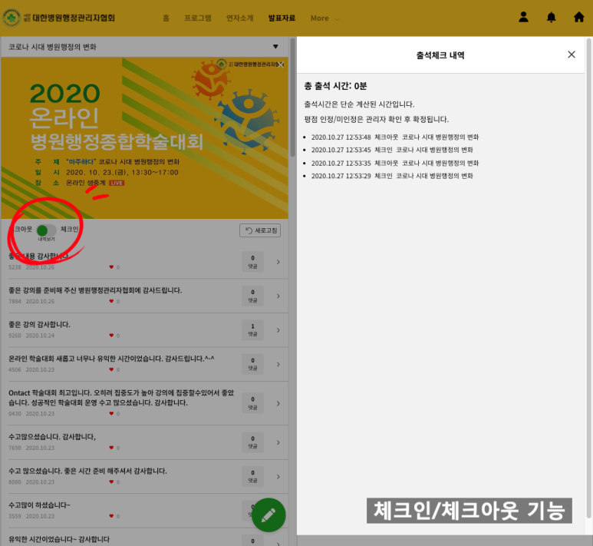Select the 12:53:35 체크아웃 log entry
The image size is (593, 546).
pyautogui.click(x=395, y=164)
